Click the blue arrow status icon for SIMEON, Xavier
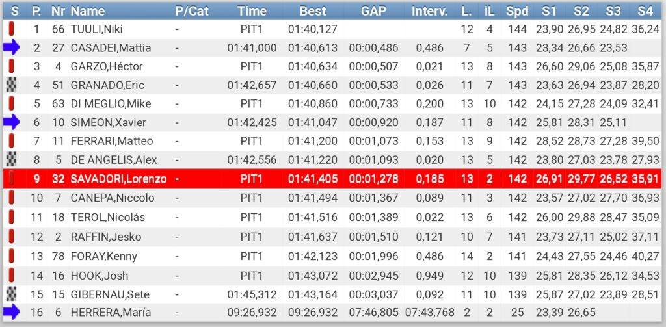This screenshot has width=666, height=327. [x=12, y=122]
